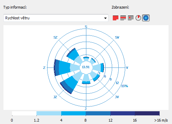Select the full red grid display icon
The height and width of the screenshot is (124, 172).
(116, 18)
